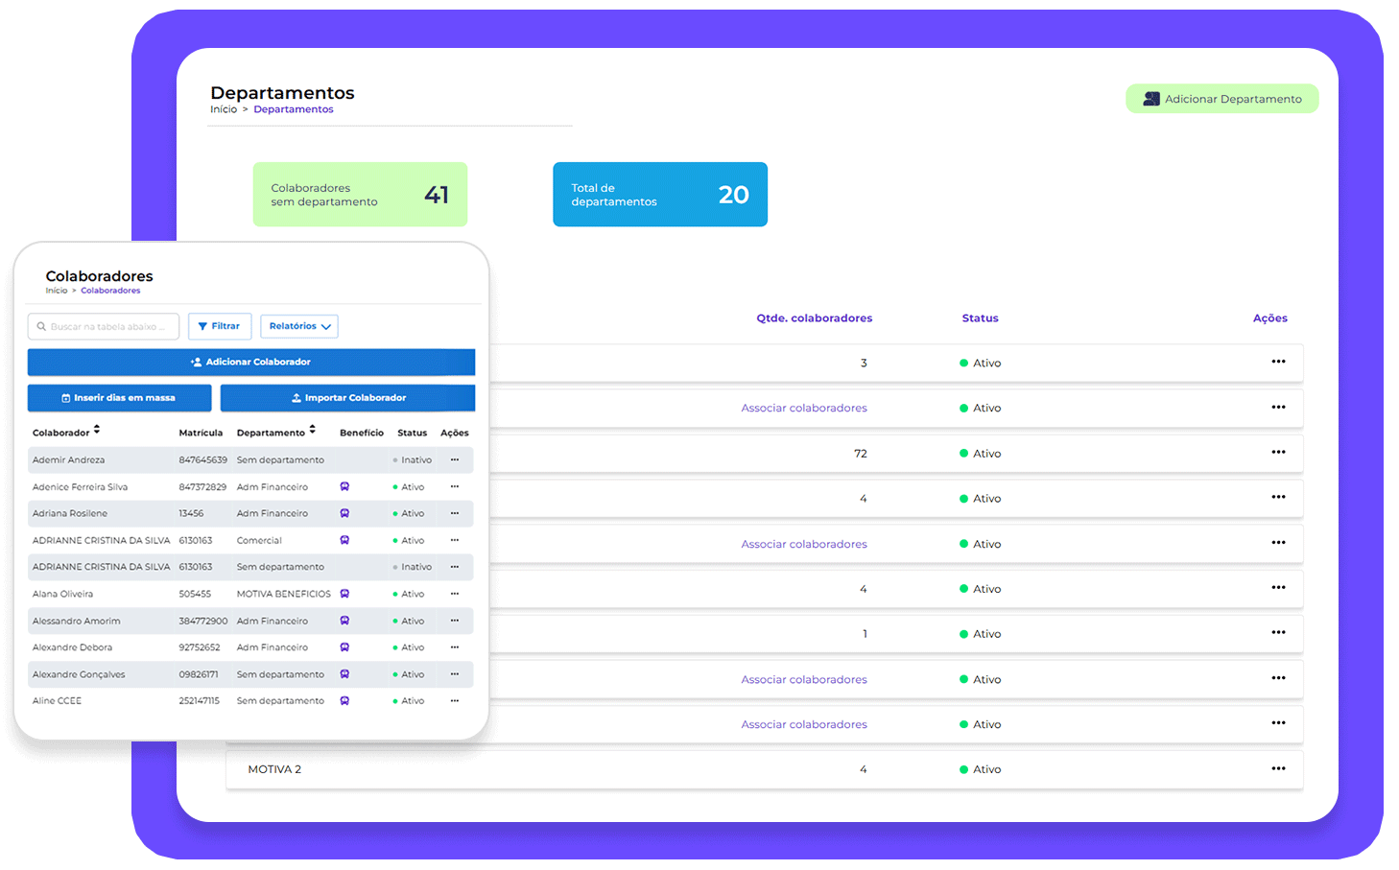Click the Filtrar button
The image size is (1399, 870).
[220, 326]
